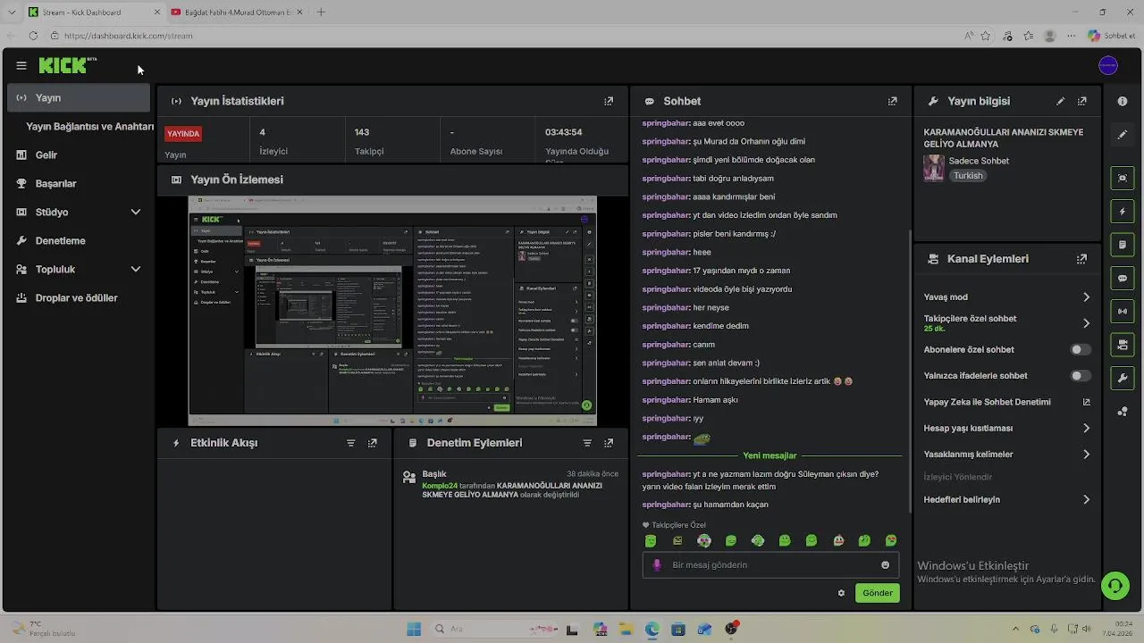
Task: Click Komplo24 username in Denetim Eylemleri
Action: pos(440,486)
